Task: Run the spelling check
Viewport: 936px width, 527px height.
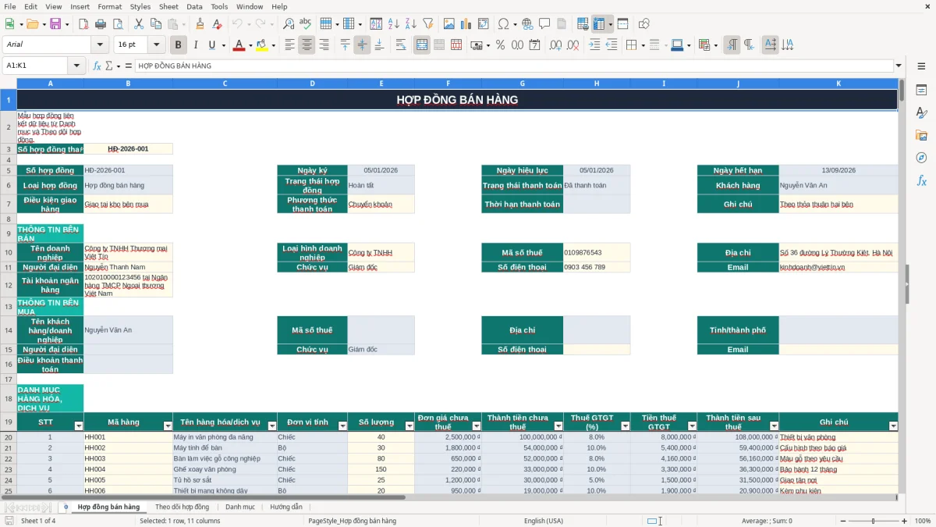Action: tap(305, 24)
